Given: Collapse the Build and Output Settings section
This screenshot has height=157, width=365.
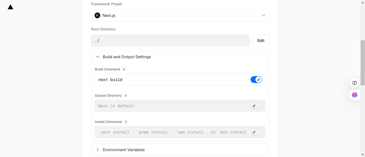Looking at the screenshot, I should coord(127,57).
